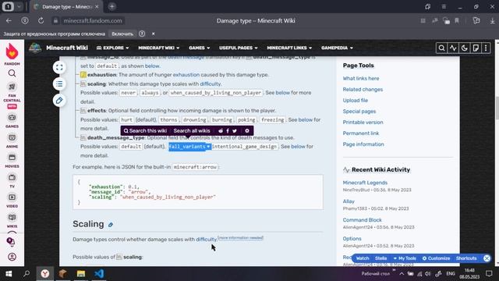The height and width of the screenshot is (281, 499).
Task: Reload the page
Action: click(x=41, y=21)
